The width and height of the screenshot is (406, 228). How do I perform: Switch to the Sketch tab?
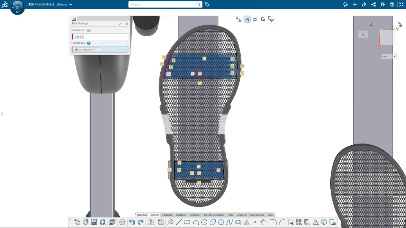[155, 215]
